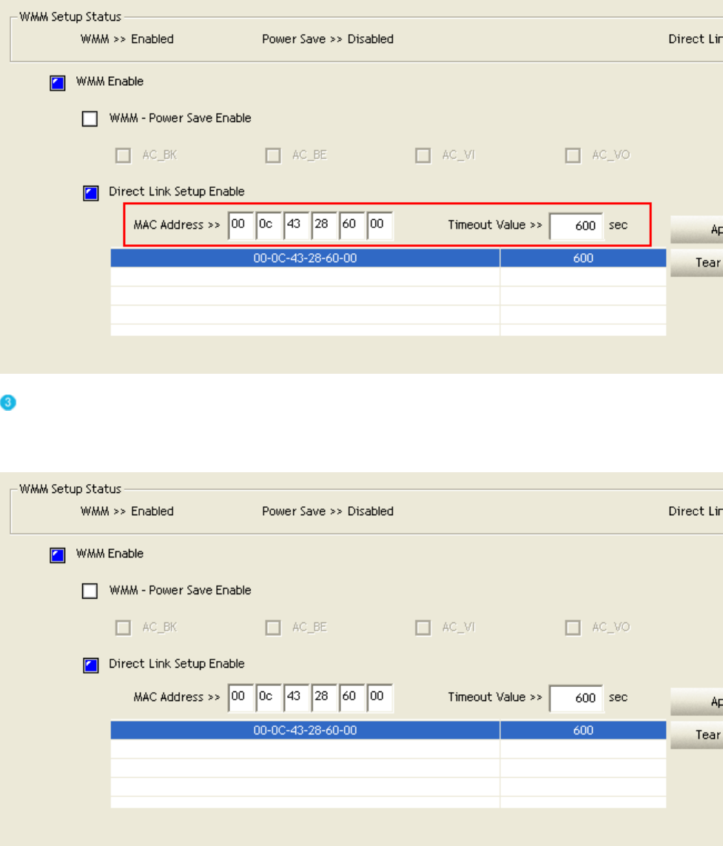Toggle WMM Enable checkbox in upper panel
Viewport: 723px width, 846px height.
tap(58, 83)
